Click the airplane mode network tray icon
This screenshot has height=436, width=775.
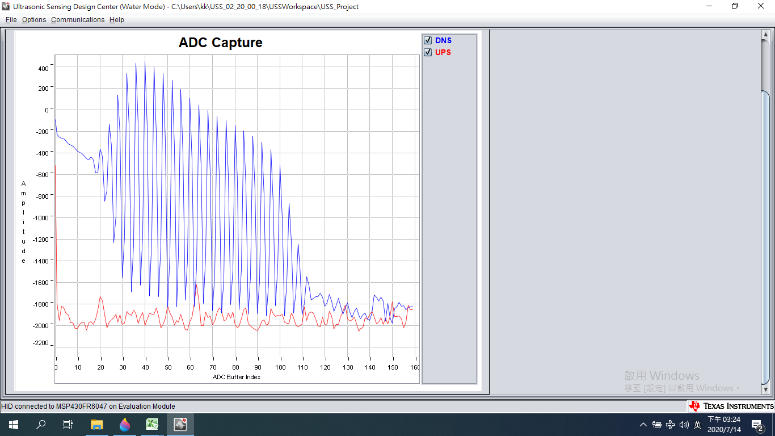pos(671,425)
